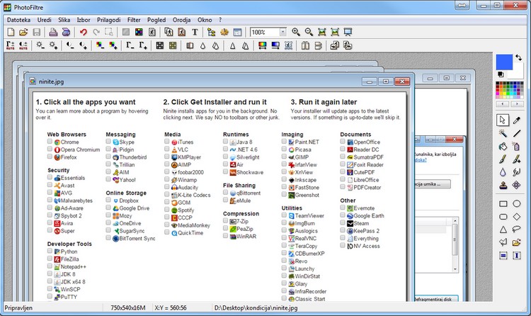
Task: Click the 100% zoom value field
Action: (x=265, y=32)
